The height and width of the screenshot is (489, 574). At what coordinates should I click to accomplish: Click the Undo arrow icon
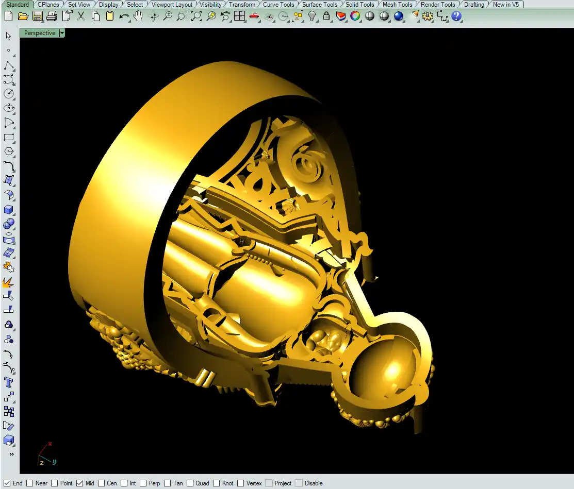124,16
